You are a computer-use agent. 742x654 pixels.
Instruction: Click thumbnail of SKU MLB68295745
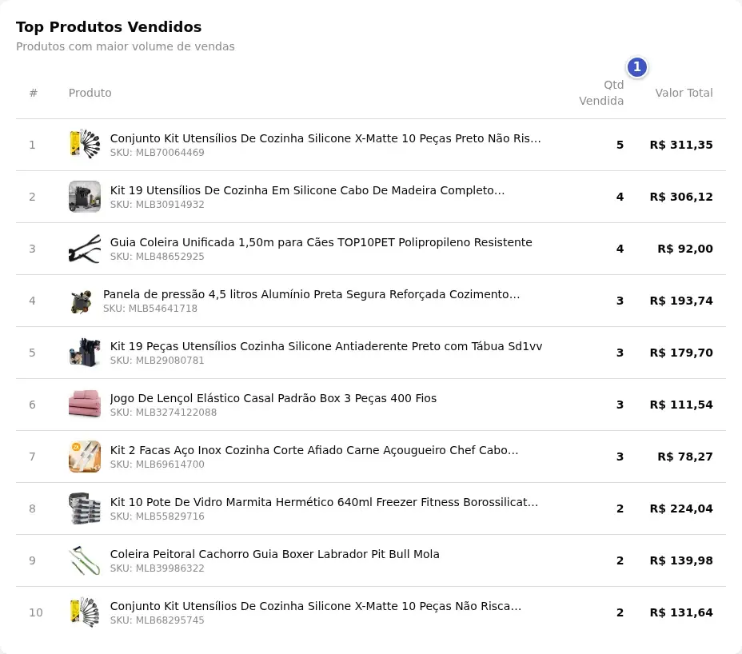(x=85, y=612)
